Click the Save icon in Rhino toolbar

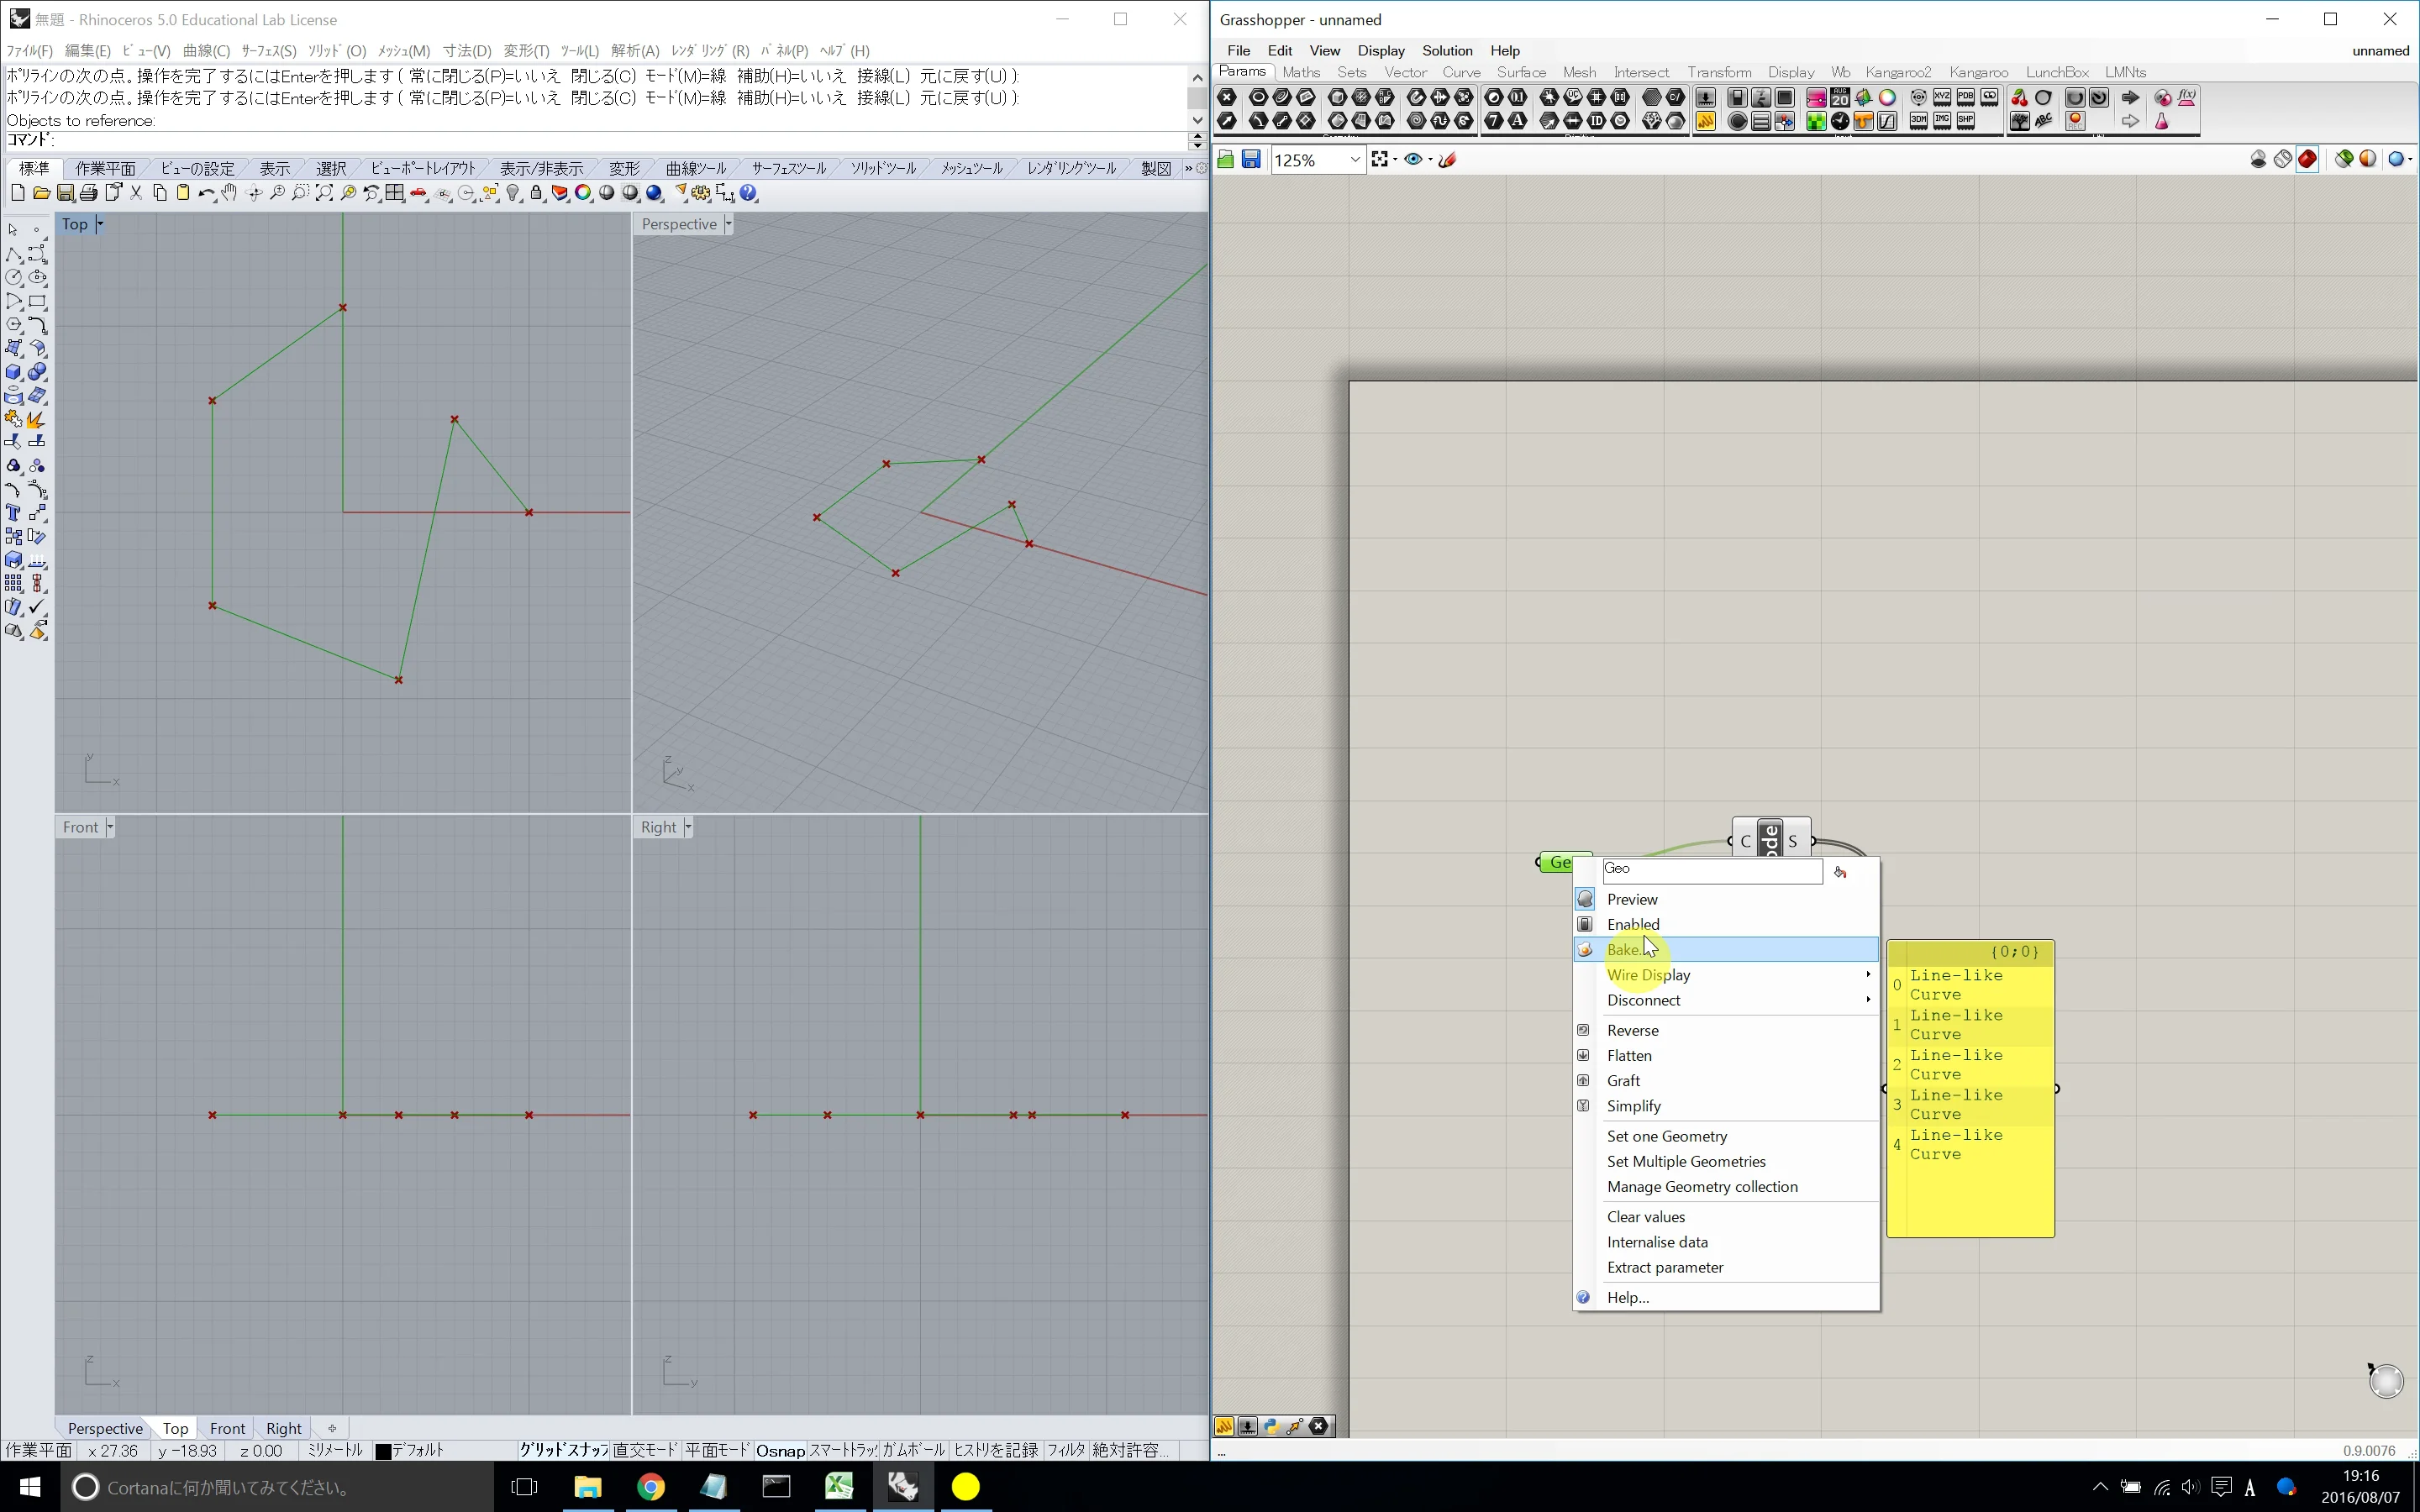click(x=65, y=194)
